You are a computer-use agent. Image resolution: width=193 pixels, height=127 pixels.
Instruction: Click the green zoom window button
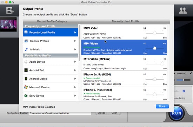(10, 2)
